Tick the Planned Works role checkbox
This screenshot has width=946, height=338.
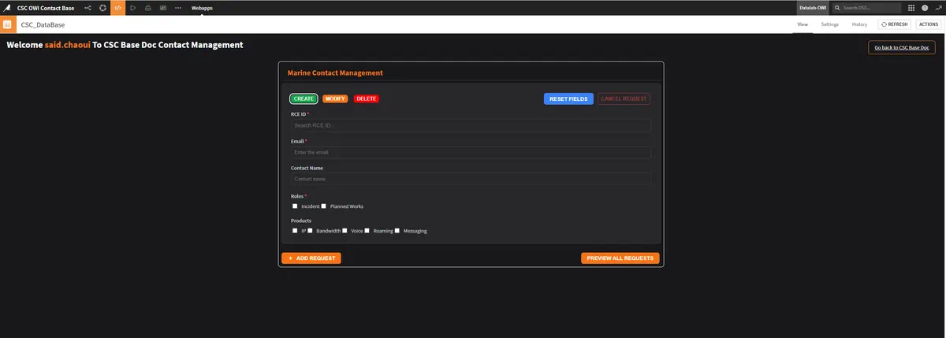[324, 206]
